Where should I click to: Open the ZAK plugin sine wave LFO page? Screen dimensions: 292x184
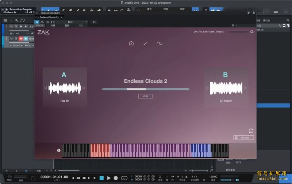[160, 43]
